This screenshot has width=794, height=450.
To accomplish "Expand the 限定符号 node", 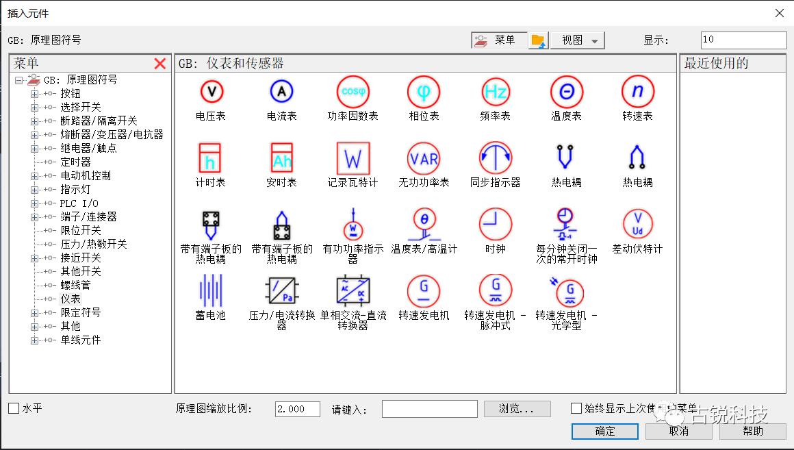I will click(x=34, y=312).
